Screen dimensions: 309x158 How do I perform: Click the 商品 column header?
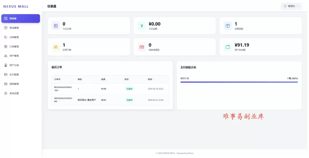point(80,79)
